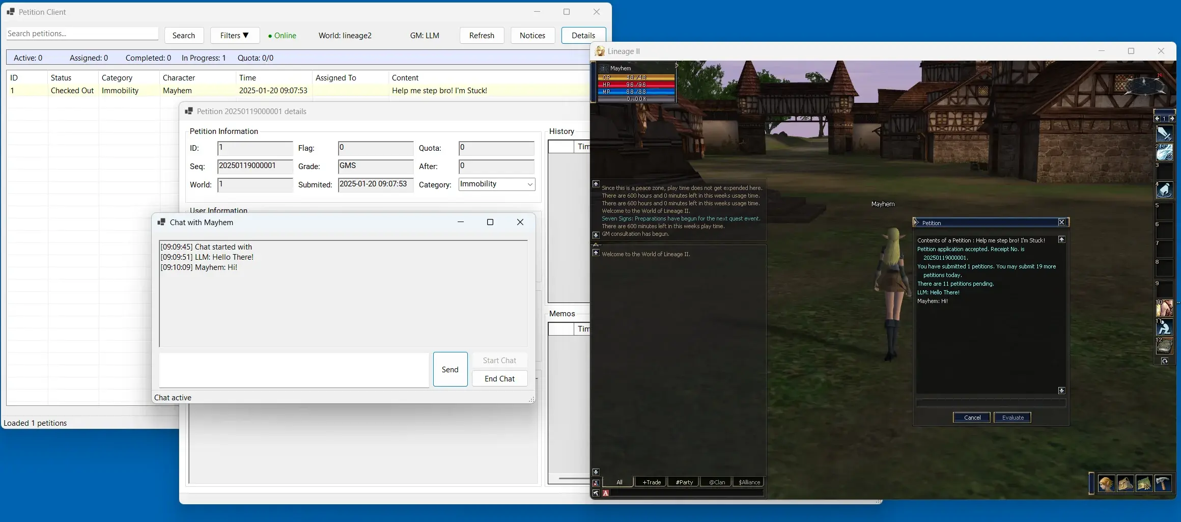
Task: Click the chat message text box
Action: tap(294, 370)
